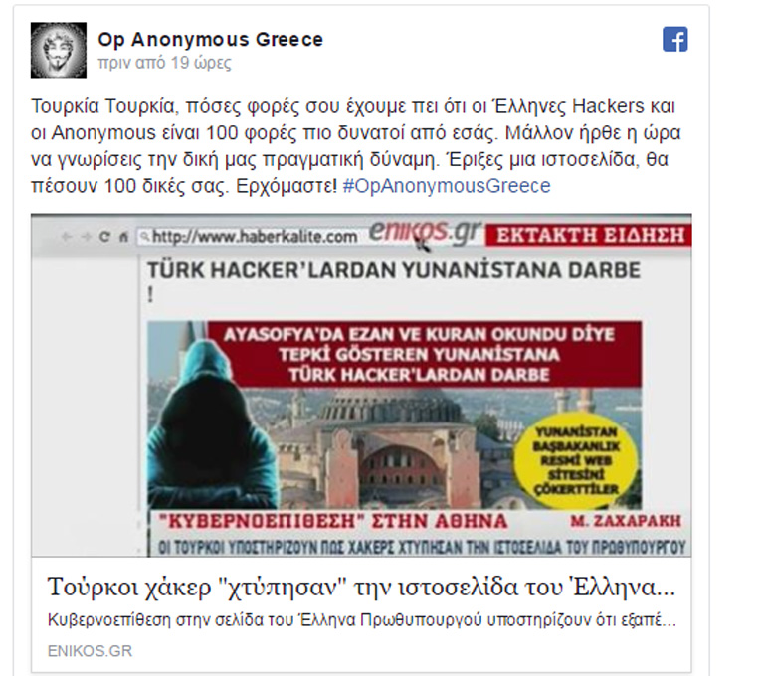Click the yellow YUNANISTAN BAŞBAKANLIK circle badge
This screenshot has width=766, height=676.
coord(575,460)
